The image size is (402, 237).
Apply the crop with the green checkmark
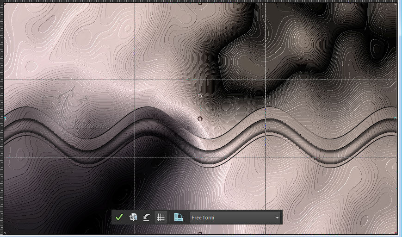tap(119, 218)
